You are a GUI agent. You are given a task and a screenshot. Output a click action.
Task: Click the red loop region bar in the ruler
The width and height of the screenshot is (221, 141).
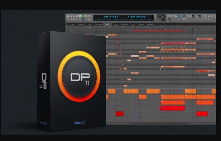158,31
